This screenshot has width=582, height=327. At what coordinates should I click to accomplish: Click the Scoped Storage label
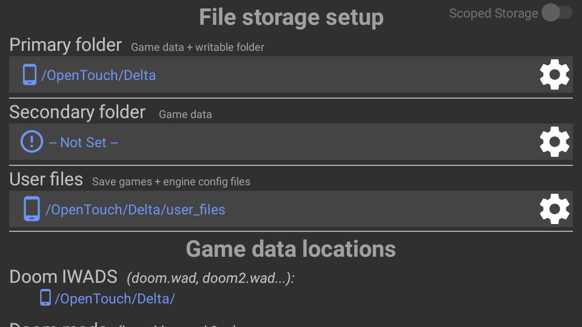(493, 13)
